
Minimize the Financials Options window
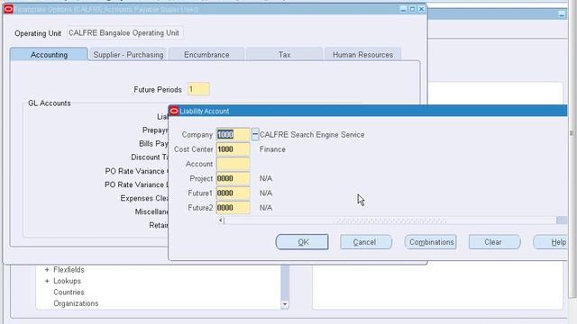[403, 9]
